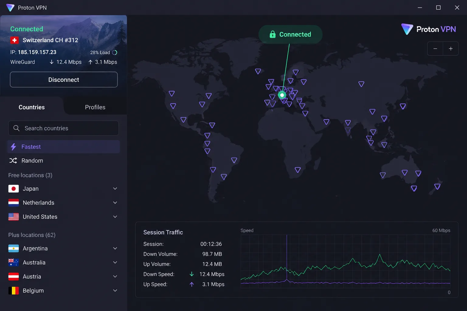
Task: Expand the Austria server list
Action: (115, 277)
